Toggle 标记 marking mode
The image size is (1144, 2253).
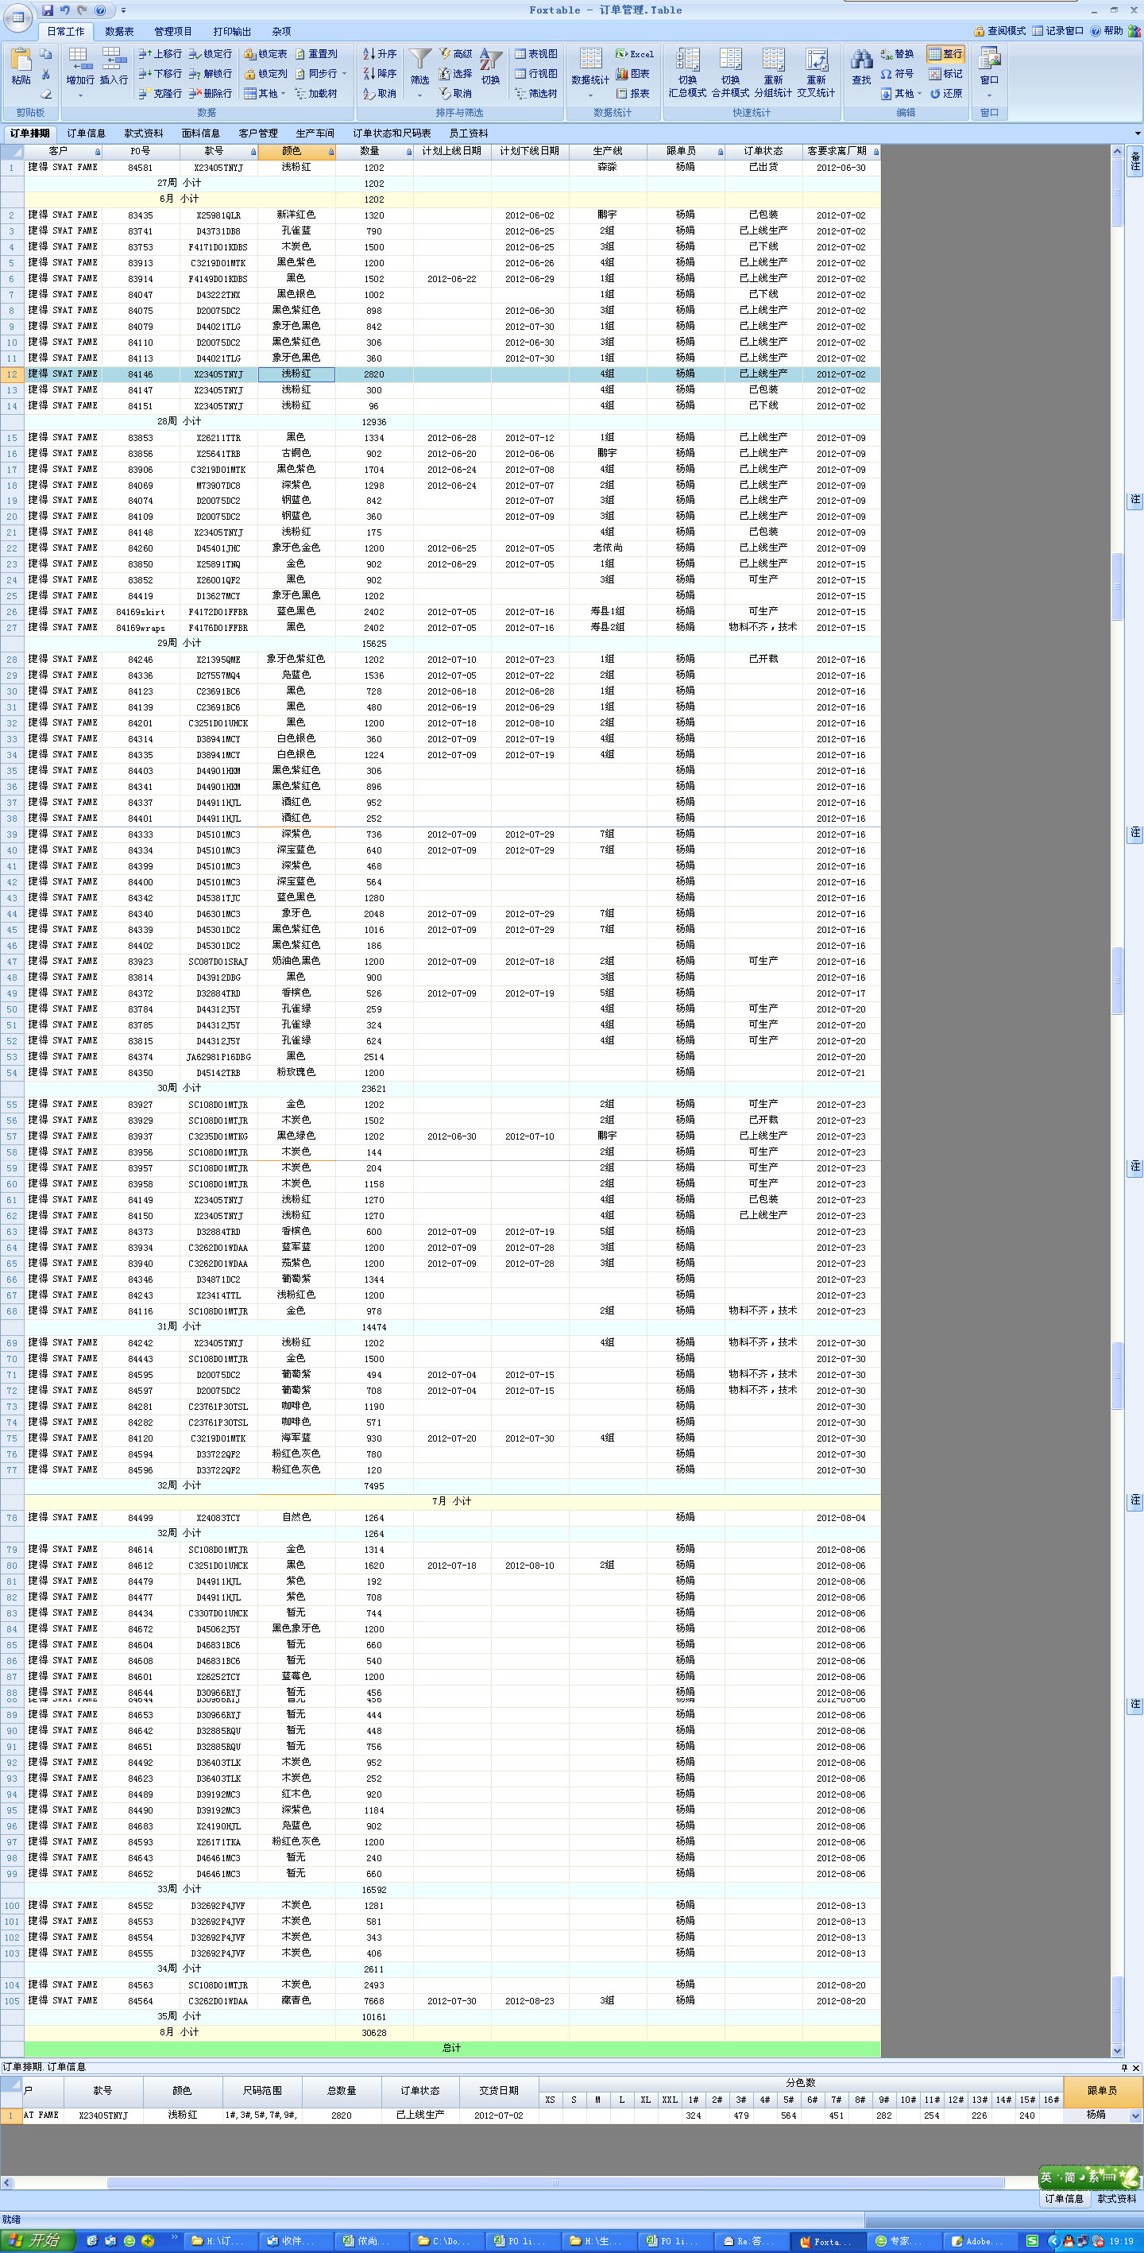pyautogui.click(x=945, y=73)
